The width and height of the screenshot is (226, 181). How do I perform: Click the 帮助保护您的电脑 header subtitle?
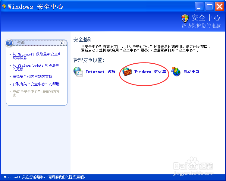(x=201, y=26)
